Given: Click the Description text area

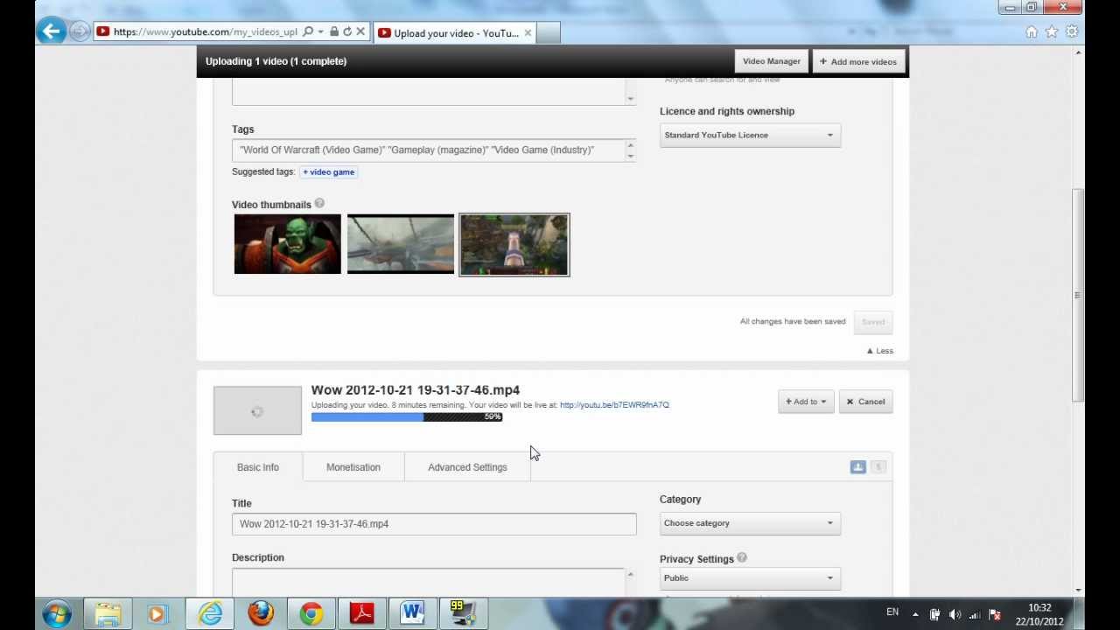Looking at the screenshot, I should (428, 583).
